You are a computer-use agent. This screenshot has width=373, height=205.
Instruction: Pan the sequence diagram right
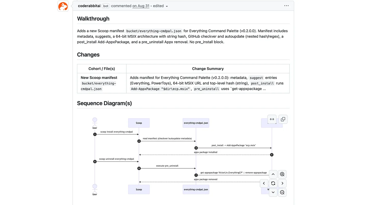pyautogui.click(x=282, y=183)
